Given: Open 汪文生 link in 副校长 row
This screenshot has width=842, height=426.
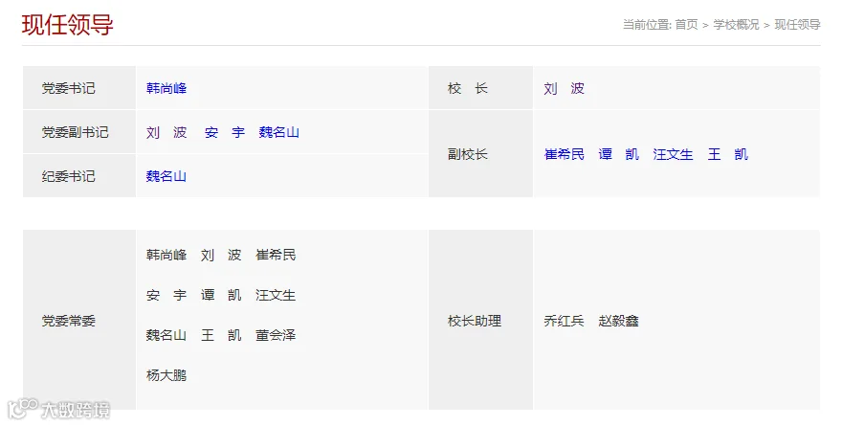Looking at the screenshot, I should pyautogui.click(x=673, y=154).
